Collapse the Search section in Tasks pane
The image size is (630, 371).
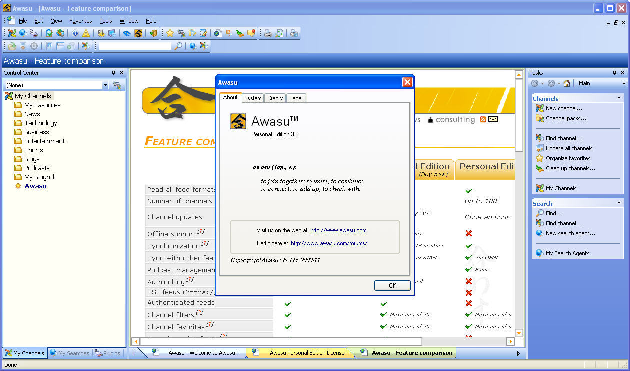(x=619, y=203)
